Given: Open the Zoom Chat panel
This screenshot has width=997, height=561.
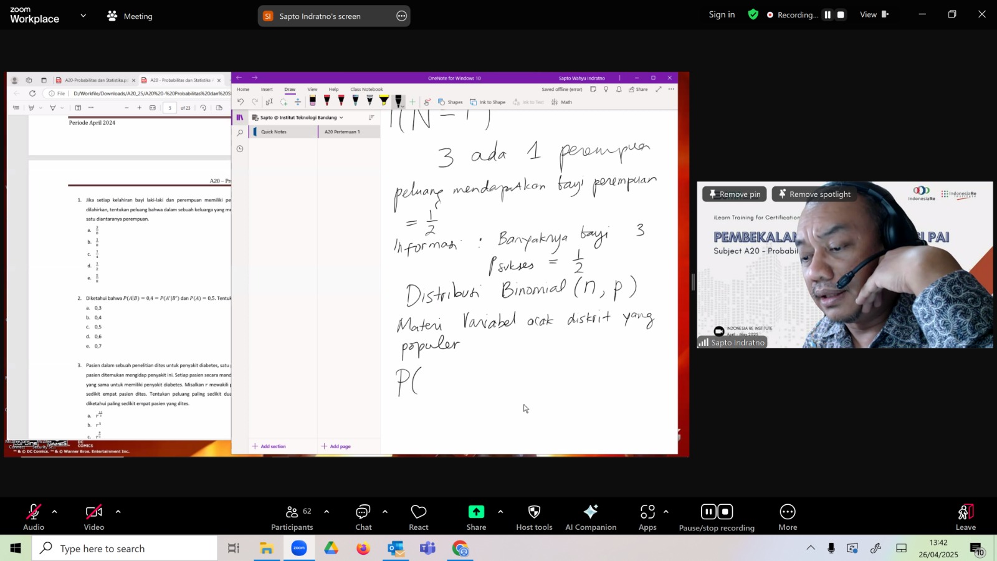Looking at the screenshot, I should coord(363,518).
